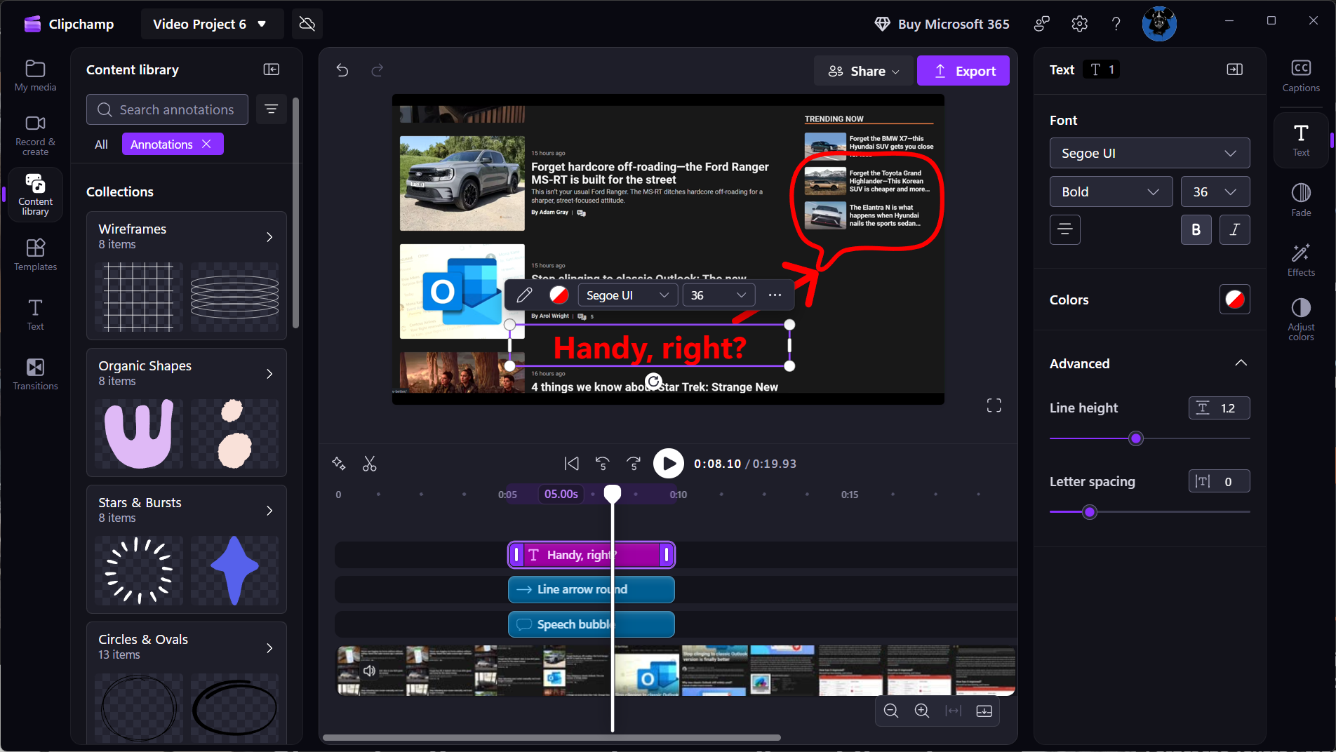This screenshot has height=752, width=1336.
Task: Forward 5 seconds
Action: pos(634,464)
